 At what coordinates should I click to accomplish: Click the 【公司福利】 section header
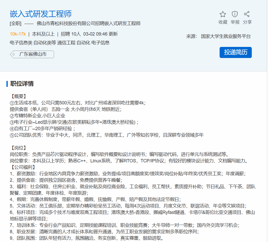point(22,167)
